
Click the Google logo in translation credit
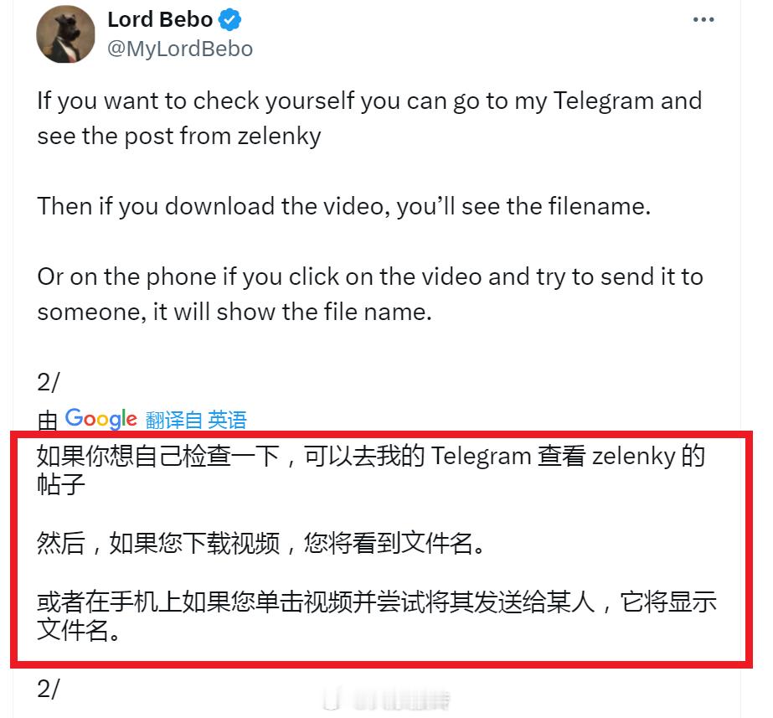(x=101, y=419)
